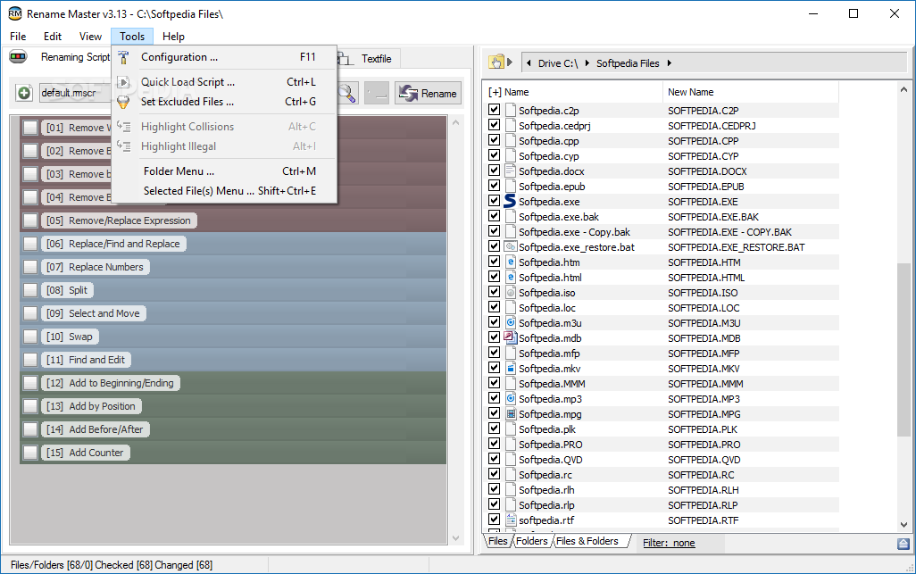
Task: Click the Softpedia Files breadcrumb
Action: (628, 63)
